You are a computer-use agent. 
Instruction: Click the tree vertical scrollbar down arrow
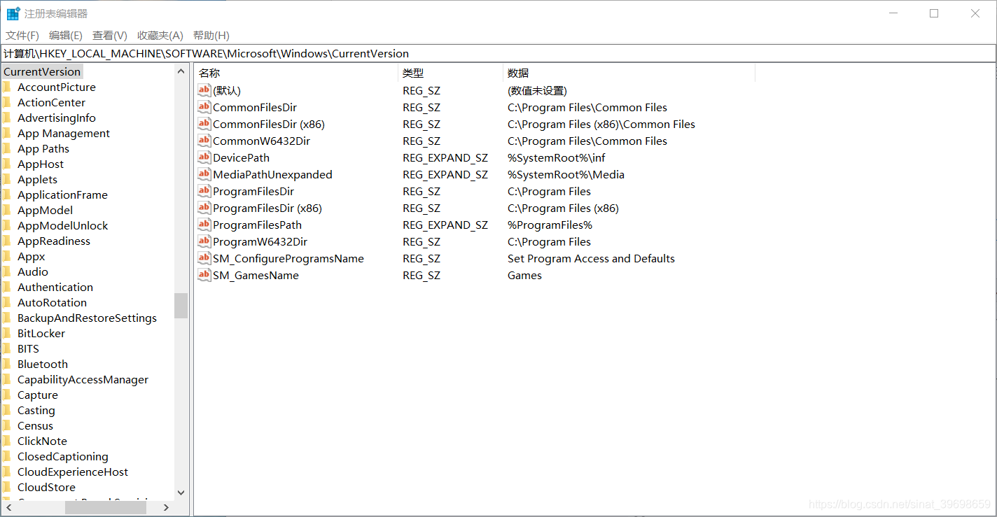[181, 493]
